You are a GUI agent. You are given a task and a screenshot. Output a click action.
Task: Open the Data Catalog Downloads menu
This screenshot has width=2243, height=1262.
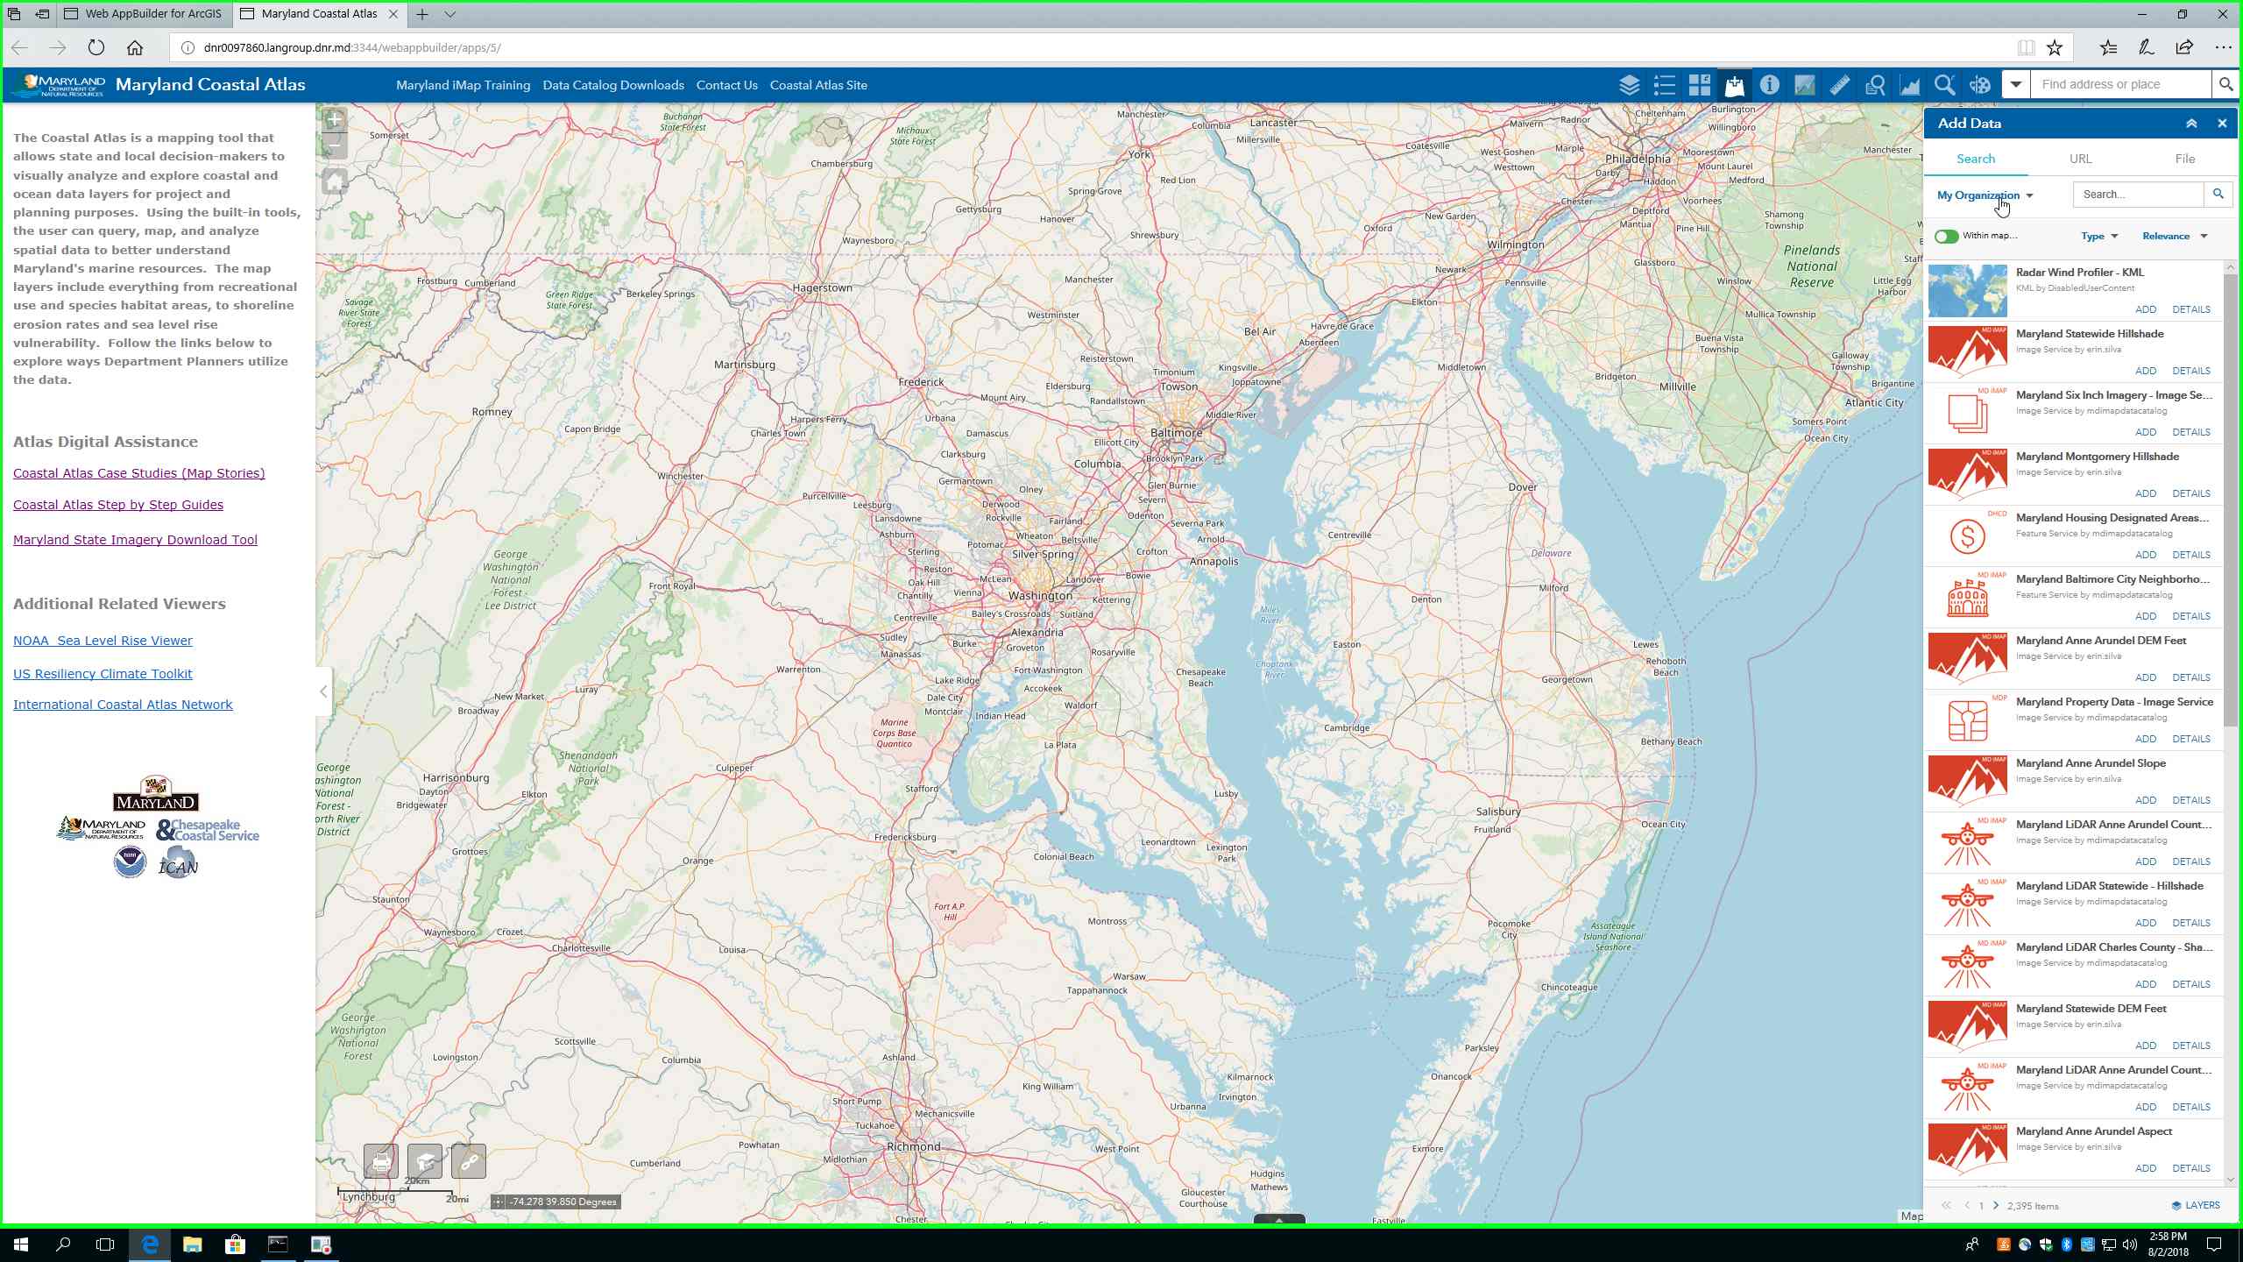point(612,85)
